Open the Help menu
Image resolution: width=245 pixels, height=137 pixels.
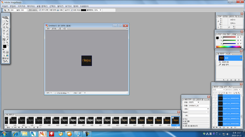[x=84, y=6]
